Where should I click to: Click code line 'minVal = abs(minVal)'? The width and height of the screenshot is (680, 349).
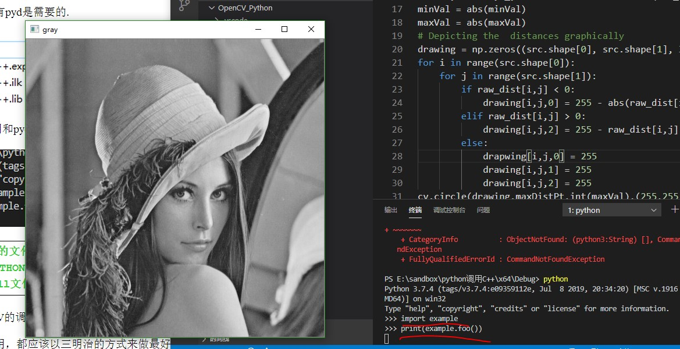pyautogui.click(x=471, y=9)
